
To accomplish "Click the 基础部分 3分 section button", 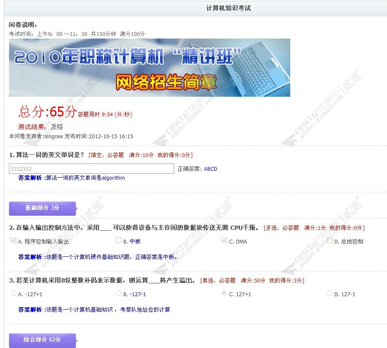I will pos(42,208).
